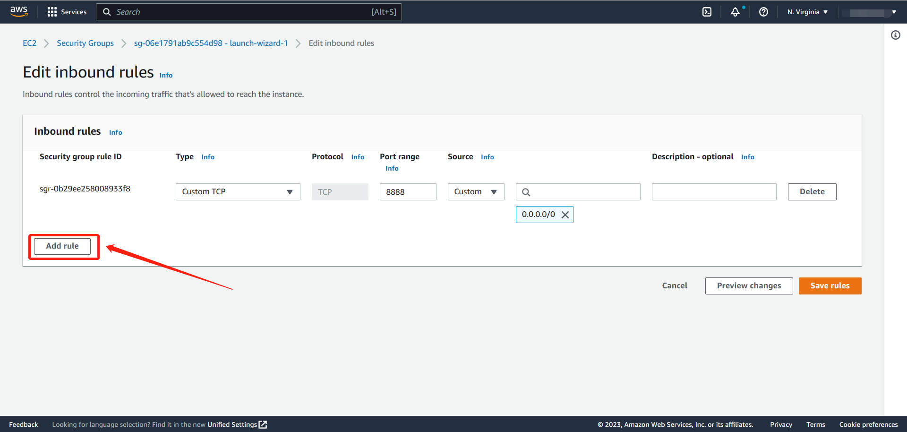Click the Add rule button
This screenshot has width=907, height=432.
tap(62, 246)
